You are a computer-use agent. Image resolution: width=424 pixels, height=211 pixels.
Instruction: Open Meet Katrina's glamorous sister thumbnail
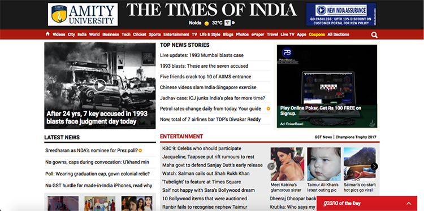click(287, 164)
